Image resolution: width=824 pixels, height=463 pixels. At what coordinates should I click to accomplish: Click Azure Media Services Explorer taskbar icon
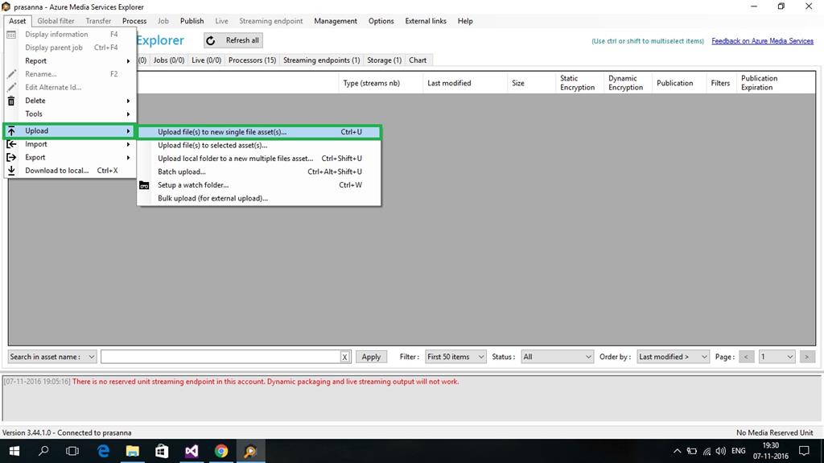coord(251,451)
